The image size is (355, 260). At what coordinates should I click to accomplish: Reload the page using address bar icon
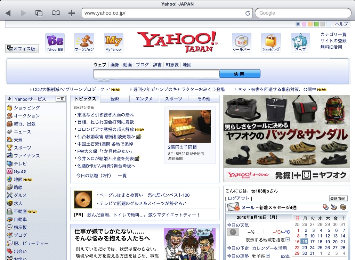click(x=248, y=13)
